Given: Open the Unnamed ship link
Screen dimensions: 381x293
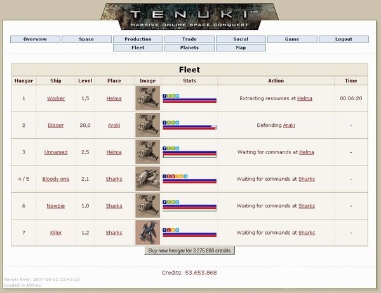Looking at the screenshot, I should (56, 152).
